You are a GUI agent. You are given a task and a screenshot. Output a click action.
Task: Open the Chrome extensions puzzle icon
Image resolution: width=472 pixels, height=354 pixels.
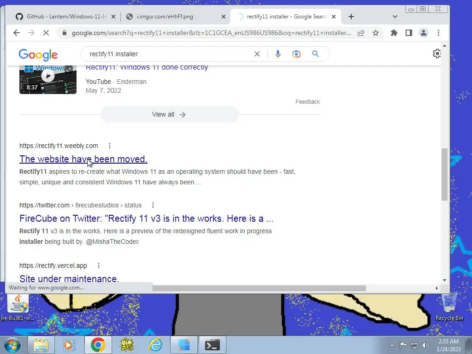394,33
